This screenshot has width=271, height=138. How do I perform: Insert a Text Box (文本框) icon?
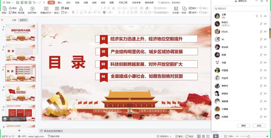(176, 8)
